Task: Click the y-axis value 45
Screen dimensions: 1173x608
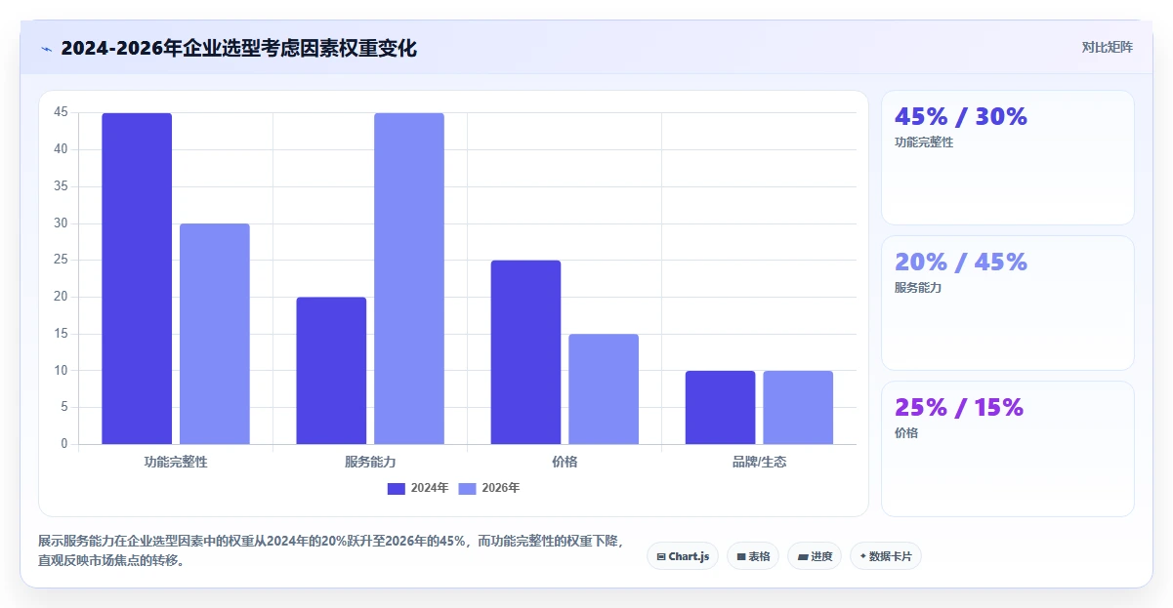Action: click(61, 112)
